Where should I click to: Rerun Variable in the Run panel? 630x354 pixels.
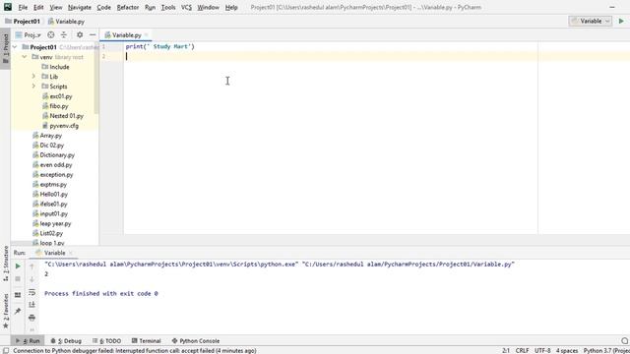click(x=18, y=266)
